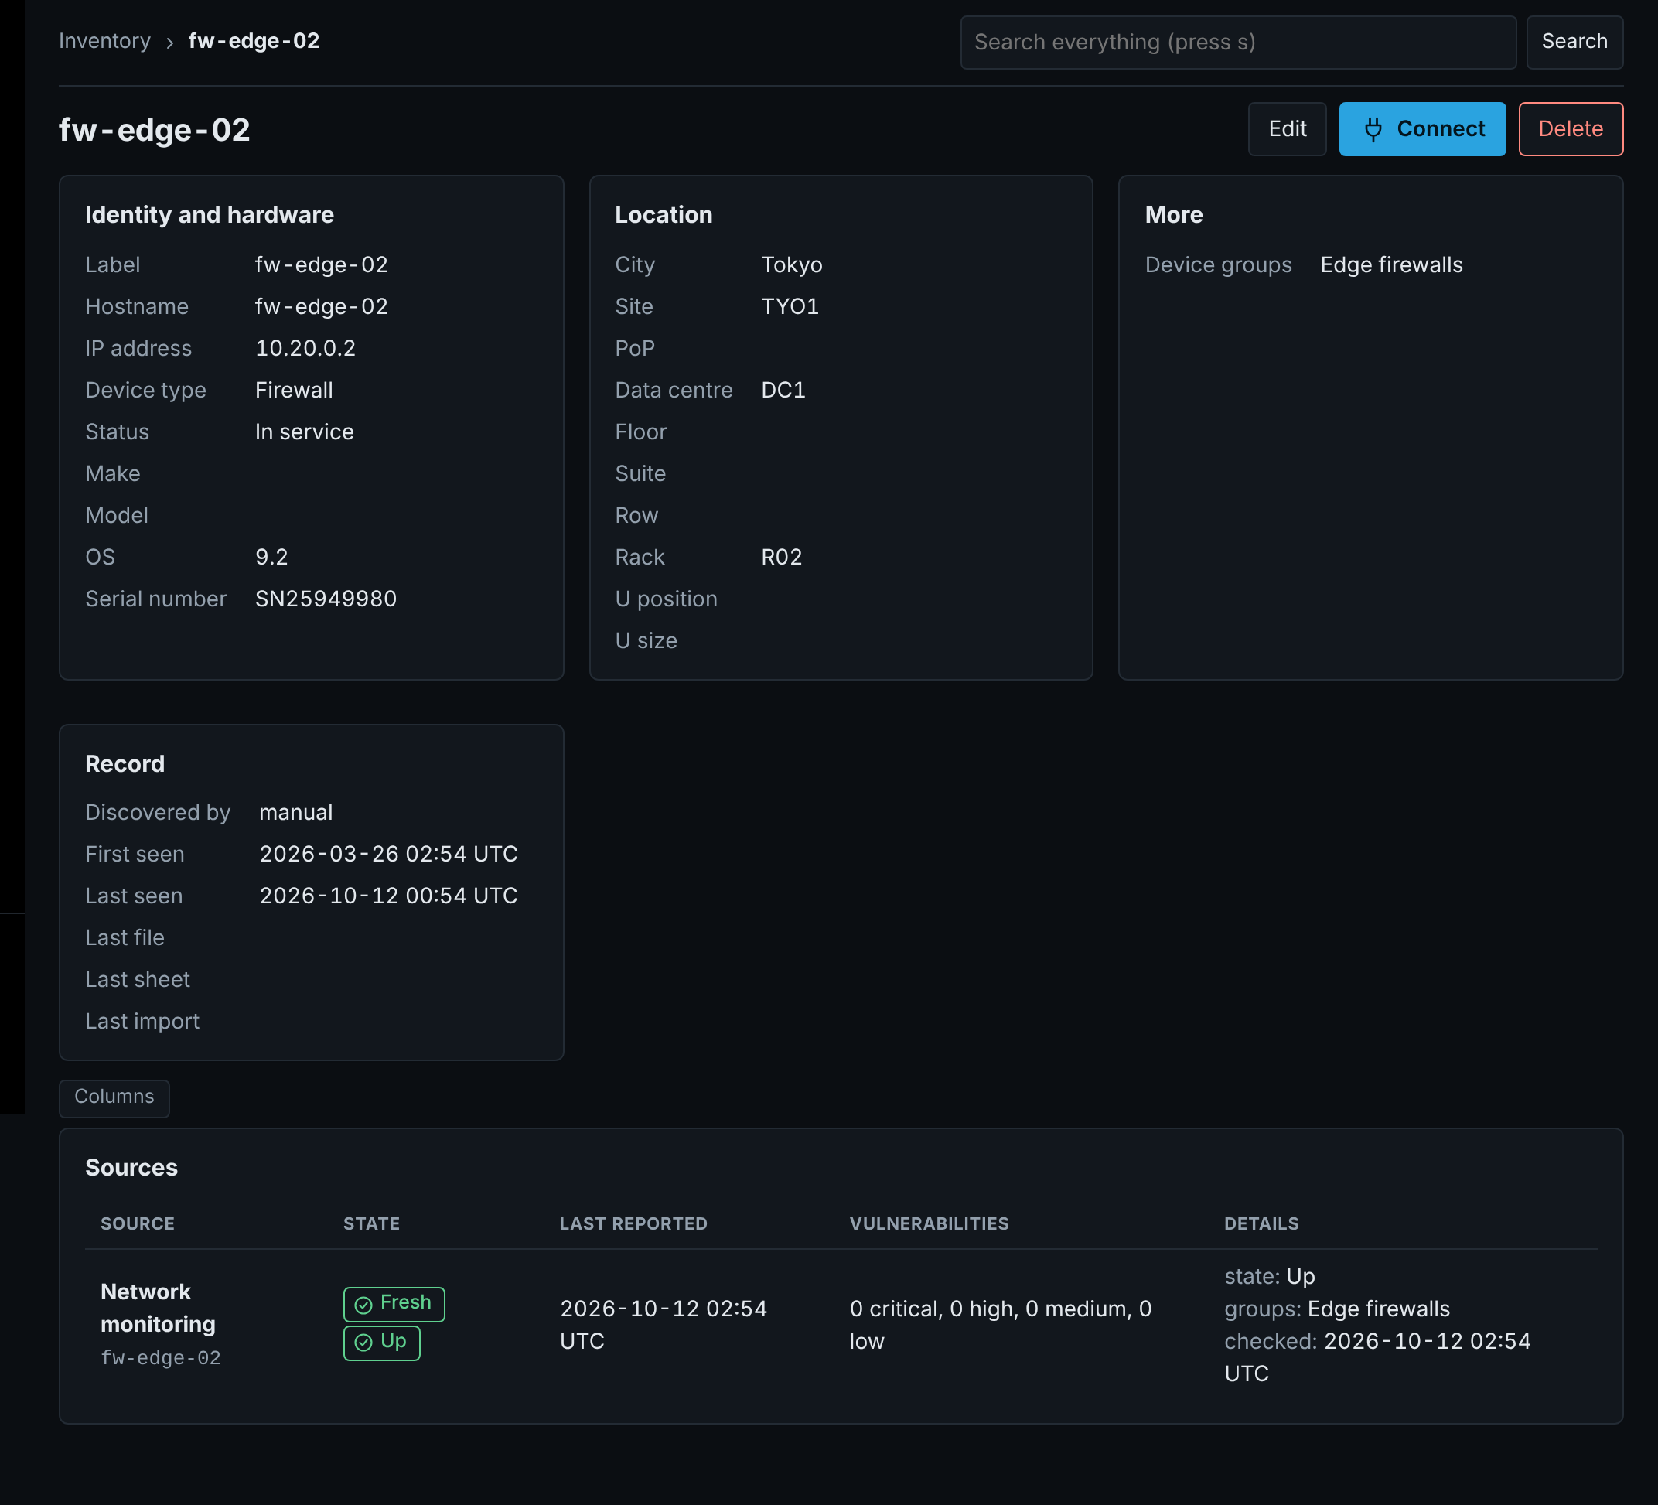Click the vulnerabilities count summary cell

[x=1000, y=1324]
